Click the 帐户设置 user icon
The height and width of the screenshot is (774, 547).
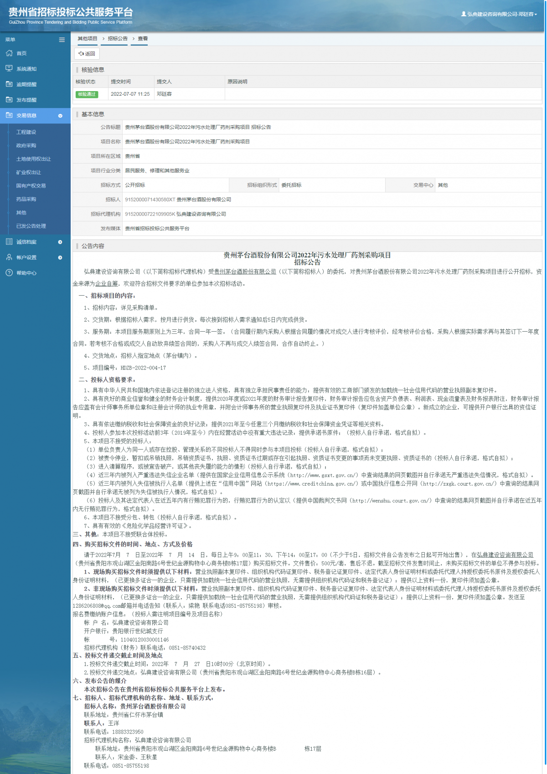click(9, 257)
